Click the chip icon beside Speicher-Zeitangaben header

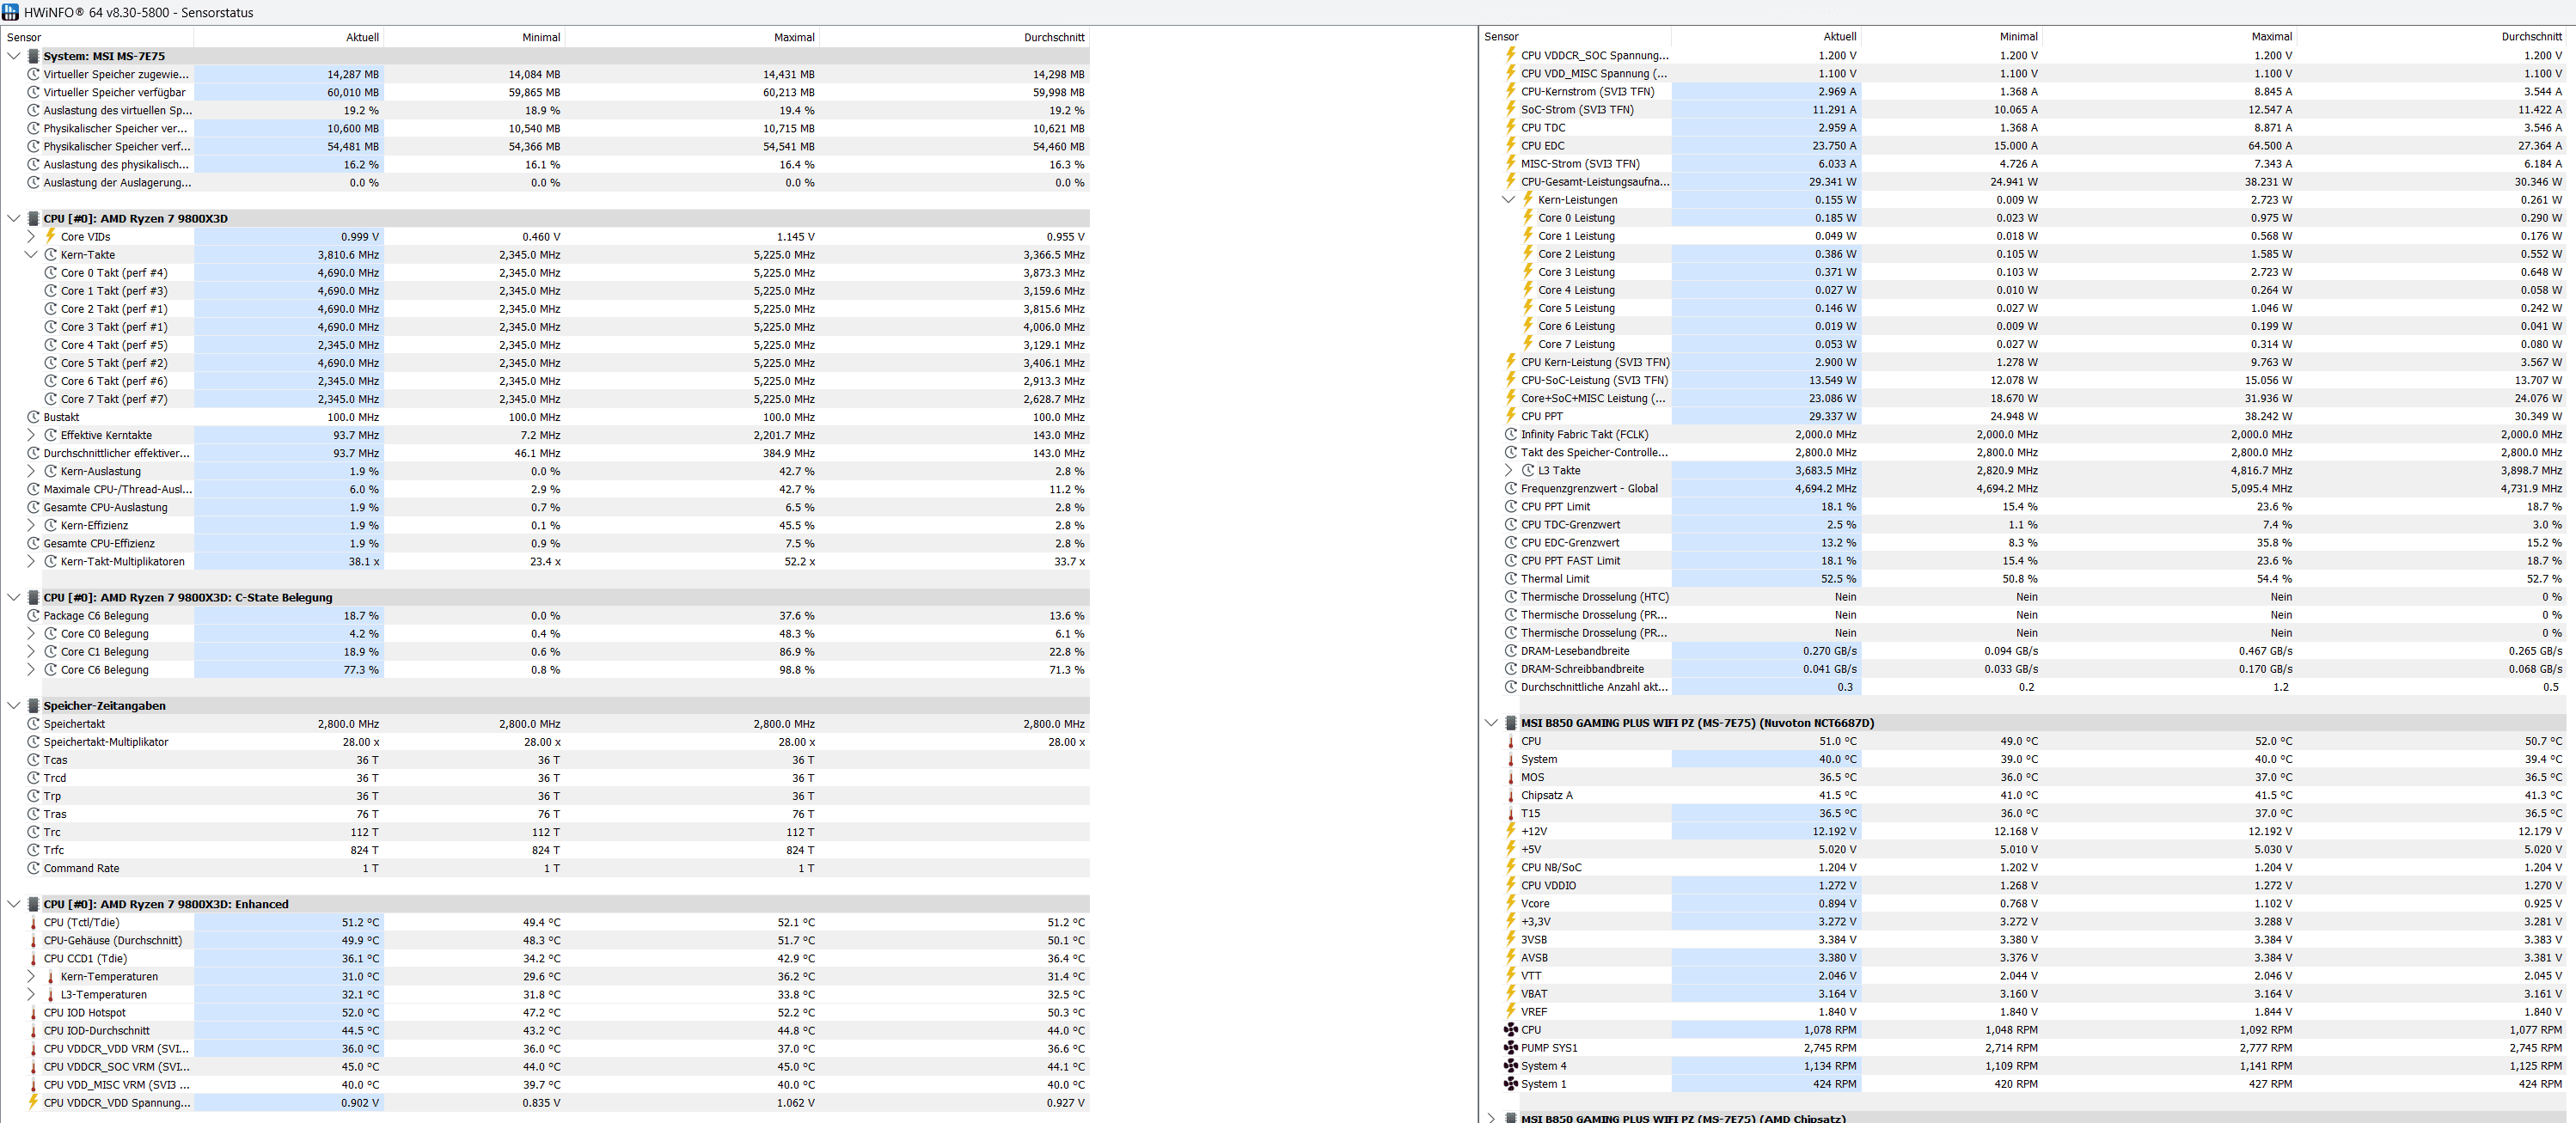coord(33,706)
